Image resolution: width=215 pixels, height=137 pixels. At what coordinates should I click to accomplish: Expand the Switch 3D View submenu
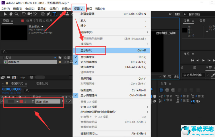coord(111,107)
